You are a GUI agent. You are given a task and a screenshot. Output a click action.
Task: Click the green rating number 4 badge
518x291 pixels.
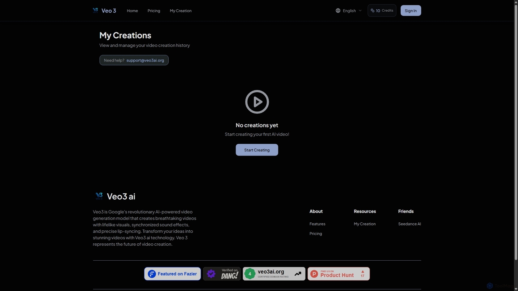(250, 274)
